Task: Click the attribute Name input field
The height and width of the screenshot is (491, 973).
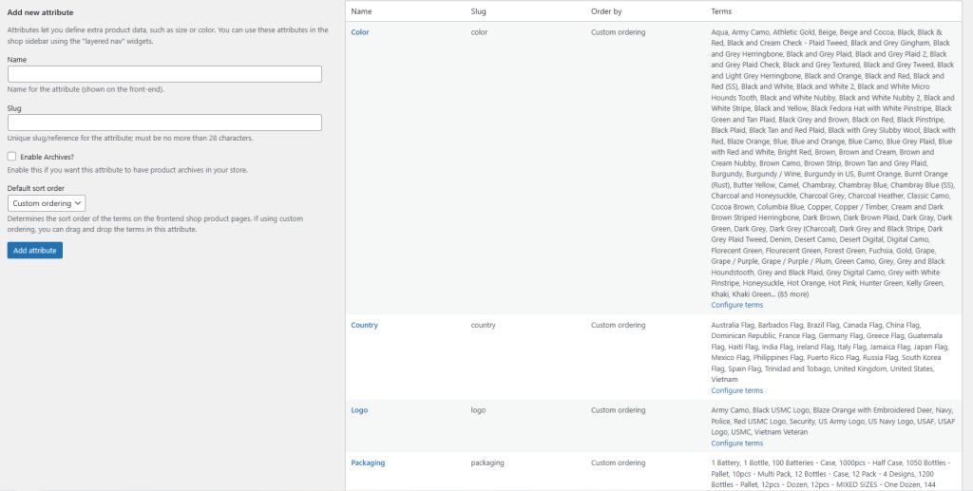Action: tap(164, 74)
